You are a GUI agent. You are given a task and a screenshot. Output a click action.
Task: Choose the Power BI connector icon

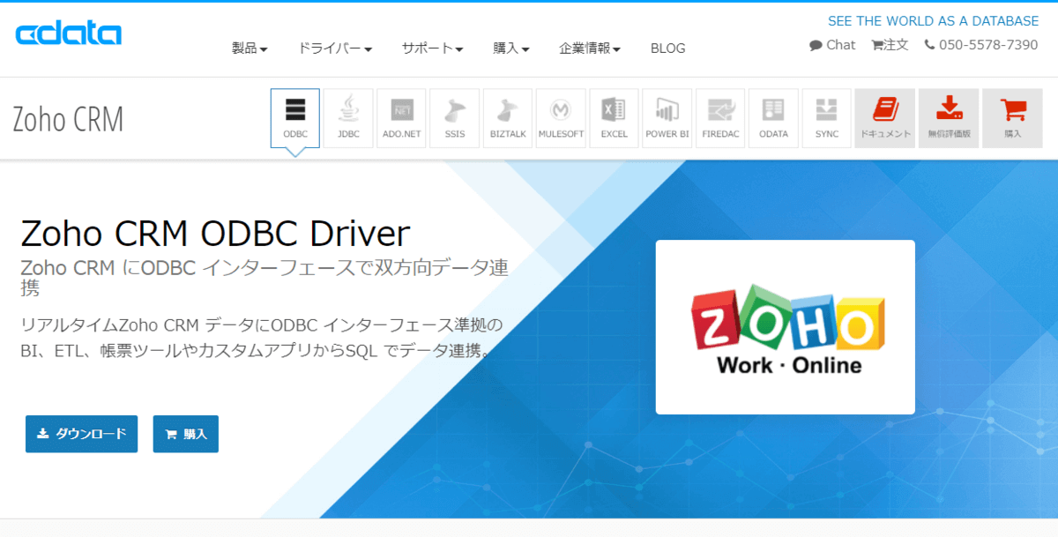(x=667, y=118)
